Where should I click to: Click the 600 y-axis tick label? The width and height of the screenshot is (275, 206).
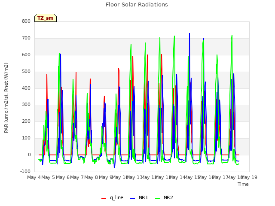coord(26,55)
